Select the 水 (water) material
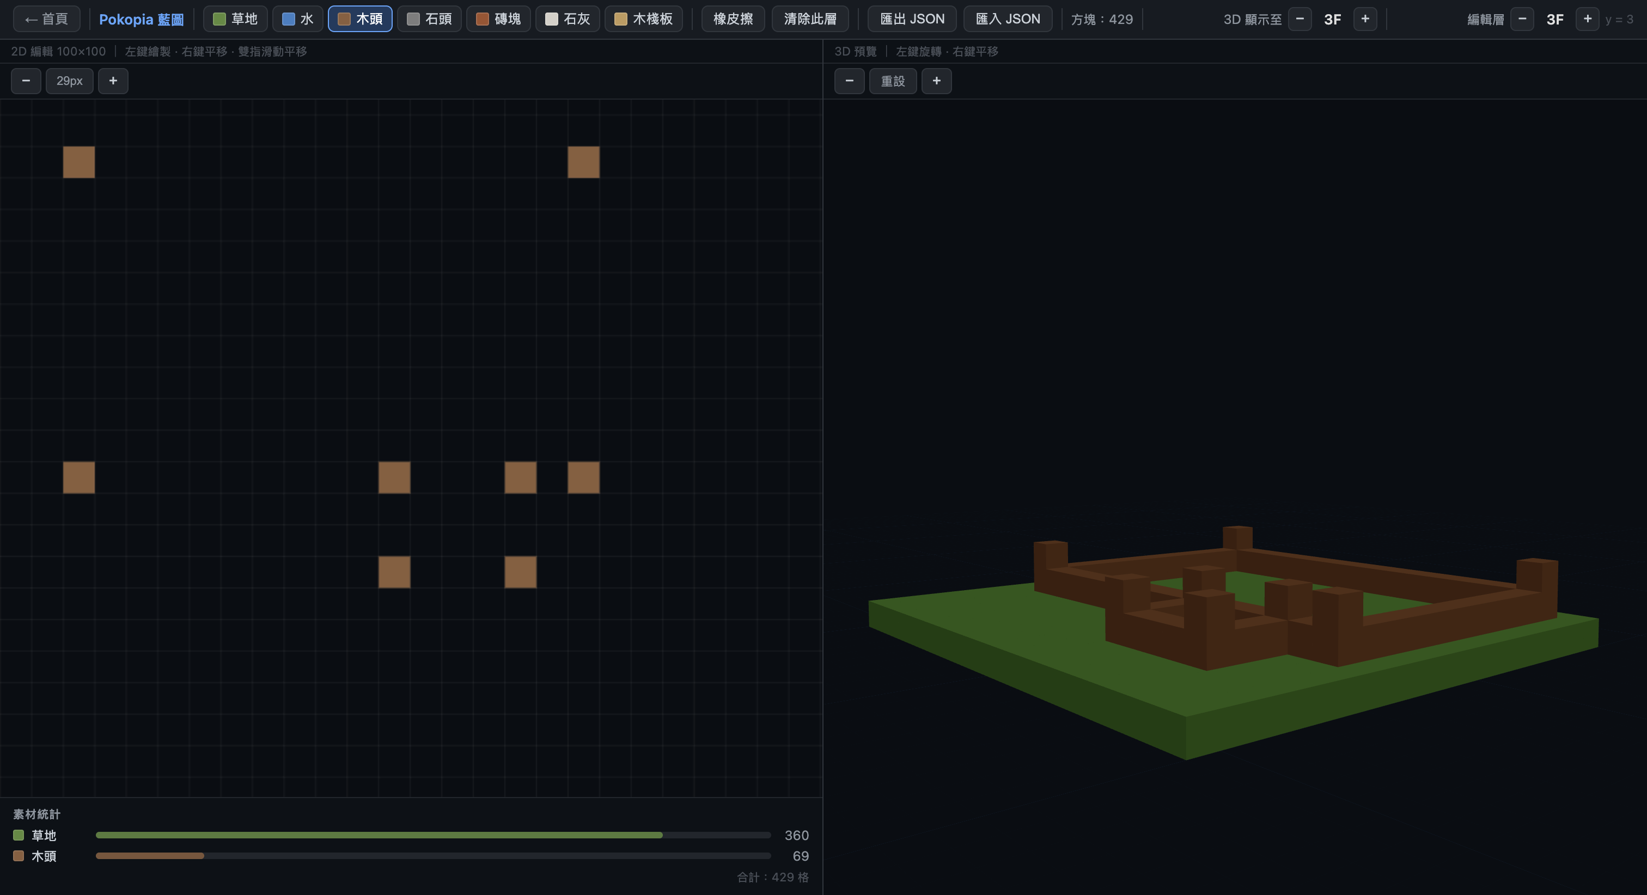This screenshot has height=895, width=1647. (297, 19)
